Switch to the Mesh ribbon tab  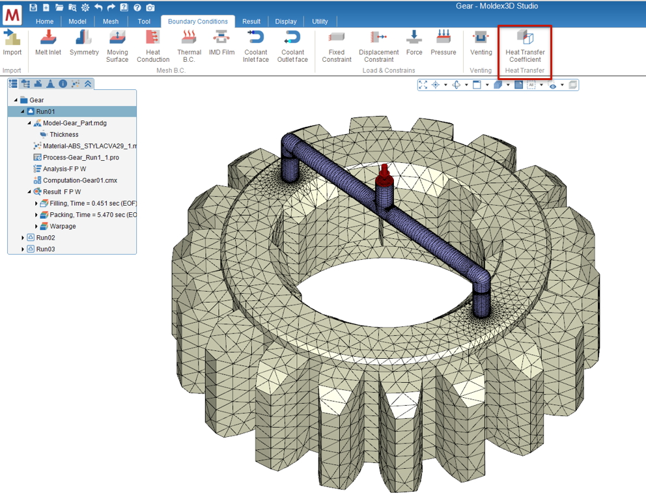(x=111, y=21)
